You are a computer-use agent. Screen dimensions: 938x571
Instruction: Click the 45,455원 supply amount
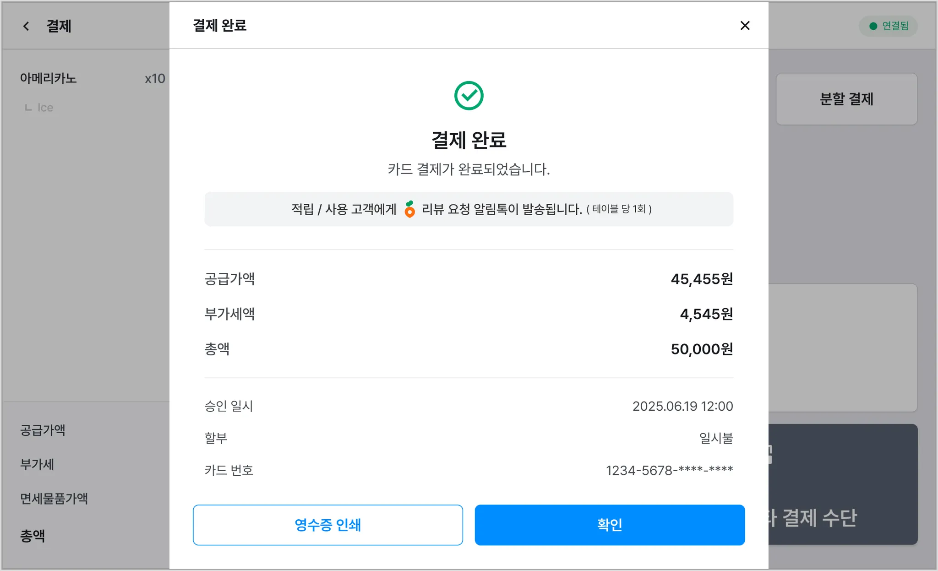click(702, 279)
